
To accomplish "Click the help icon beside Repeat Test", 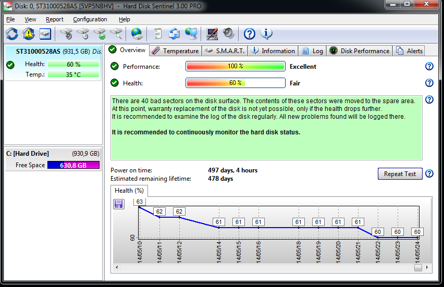I will tap(429, 173).
